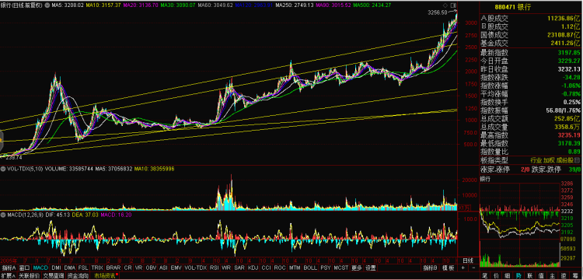Image resolution: width=583 pixels, height=280 pixels.
Task: Open the 扩展∧ expander at bottom left
Action: 8,276
